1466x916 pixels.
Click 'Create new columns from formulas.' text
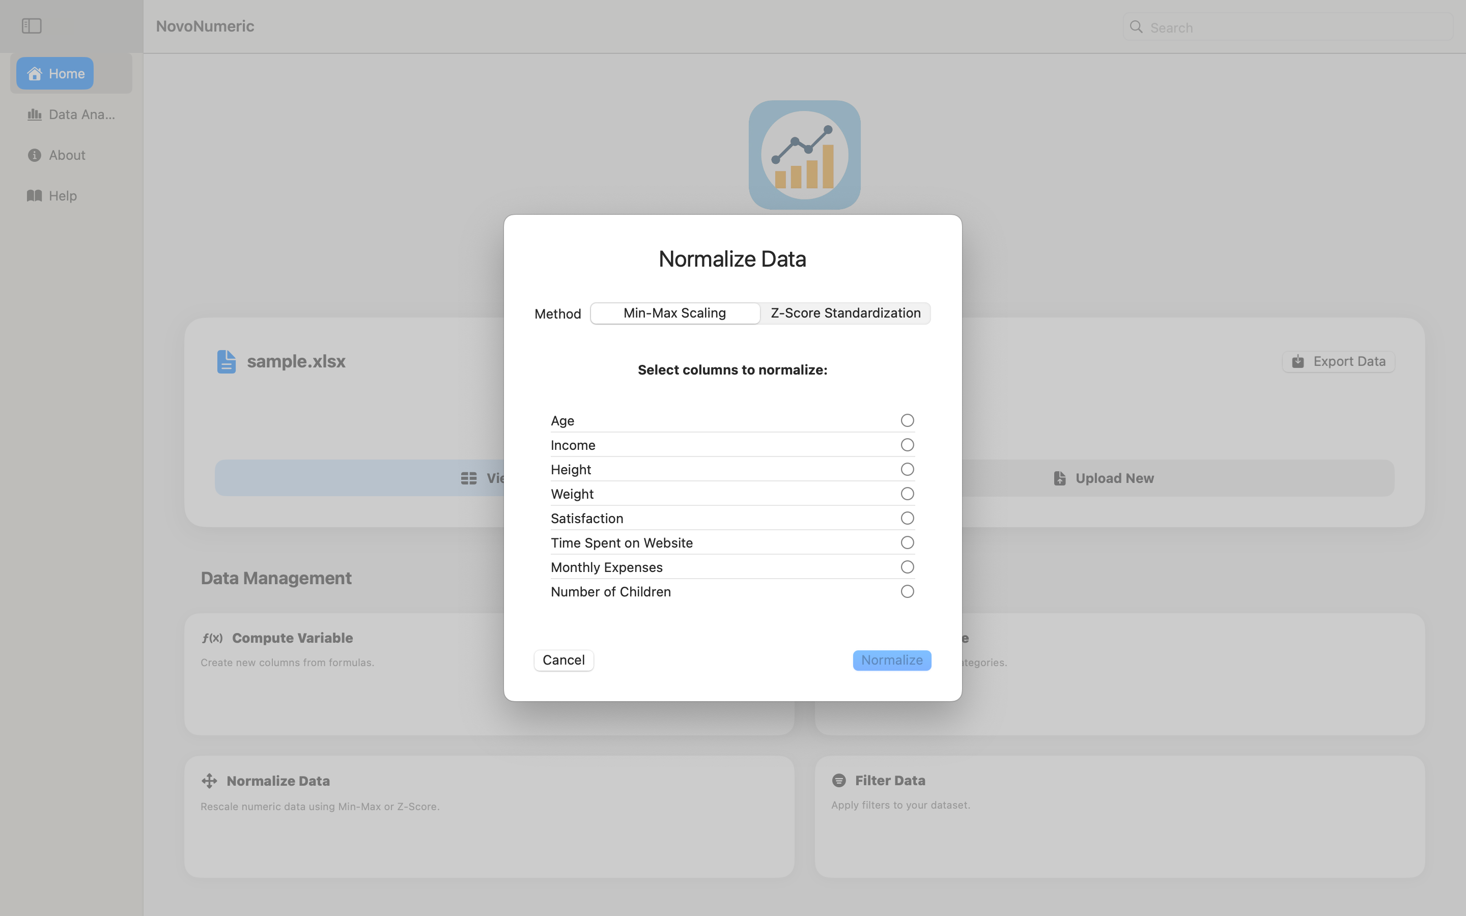[x=287, y=663]
